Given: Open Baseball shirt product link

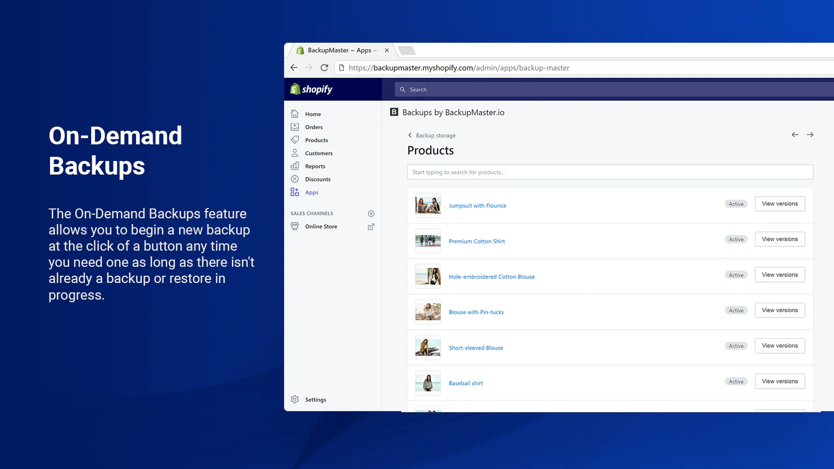Looking at the screenshot, I should pyautogui.click(x=466, y=383).
